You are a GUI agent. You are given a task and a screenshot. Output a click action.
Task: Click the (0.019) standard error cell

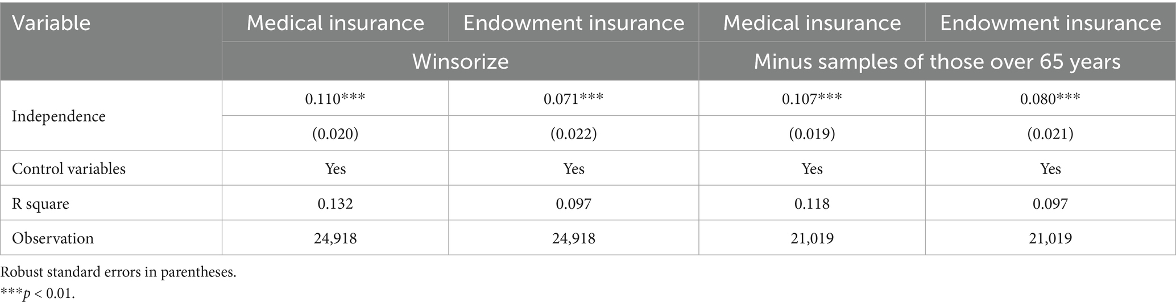(x=811, y=134)
